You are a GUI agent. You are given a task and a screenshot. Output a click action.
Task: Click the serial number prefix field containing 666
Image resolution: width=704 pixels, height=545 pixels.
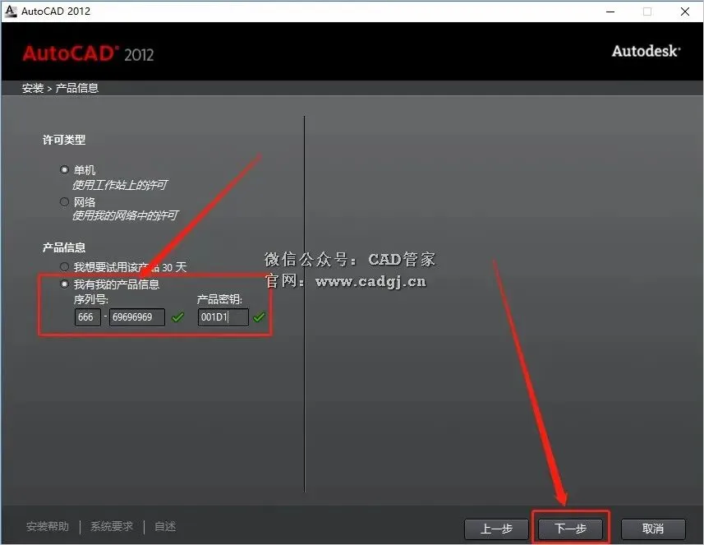tap(88, 317)
